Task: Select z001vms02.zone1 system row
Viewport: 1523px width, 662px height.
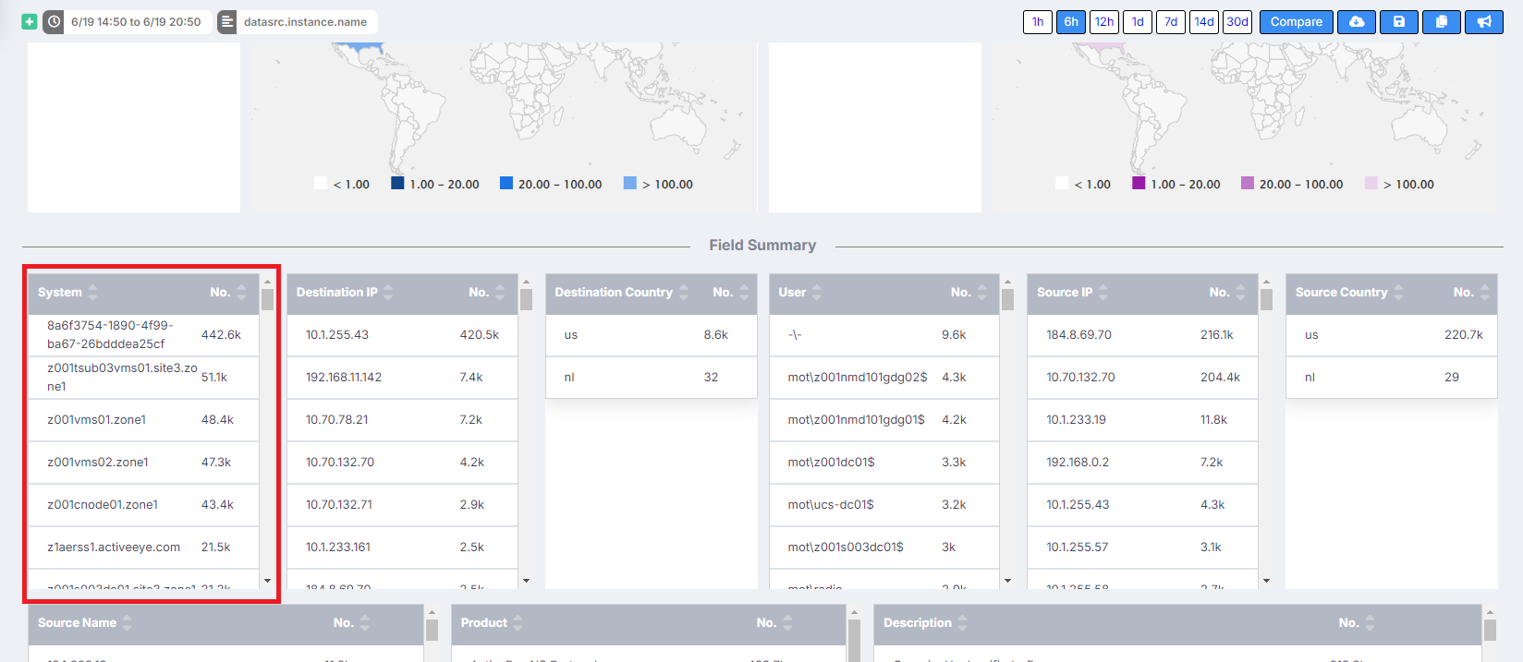Action: [143, 462]
